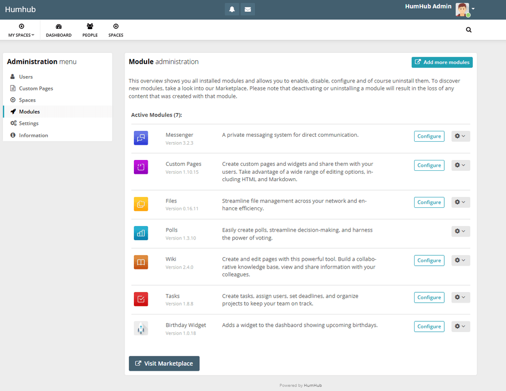Click the Wiki module icon
Viewport: 506px width, 391px height.
point(141,262)
